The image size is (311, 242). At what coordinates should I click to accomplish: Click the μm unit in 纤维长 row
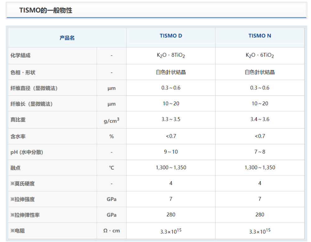coord(111,104)
